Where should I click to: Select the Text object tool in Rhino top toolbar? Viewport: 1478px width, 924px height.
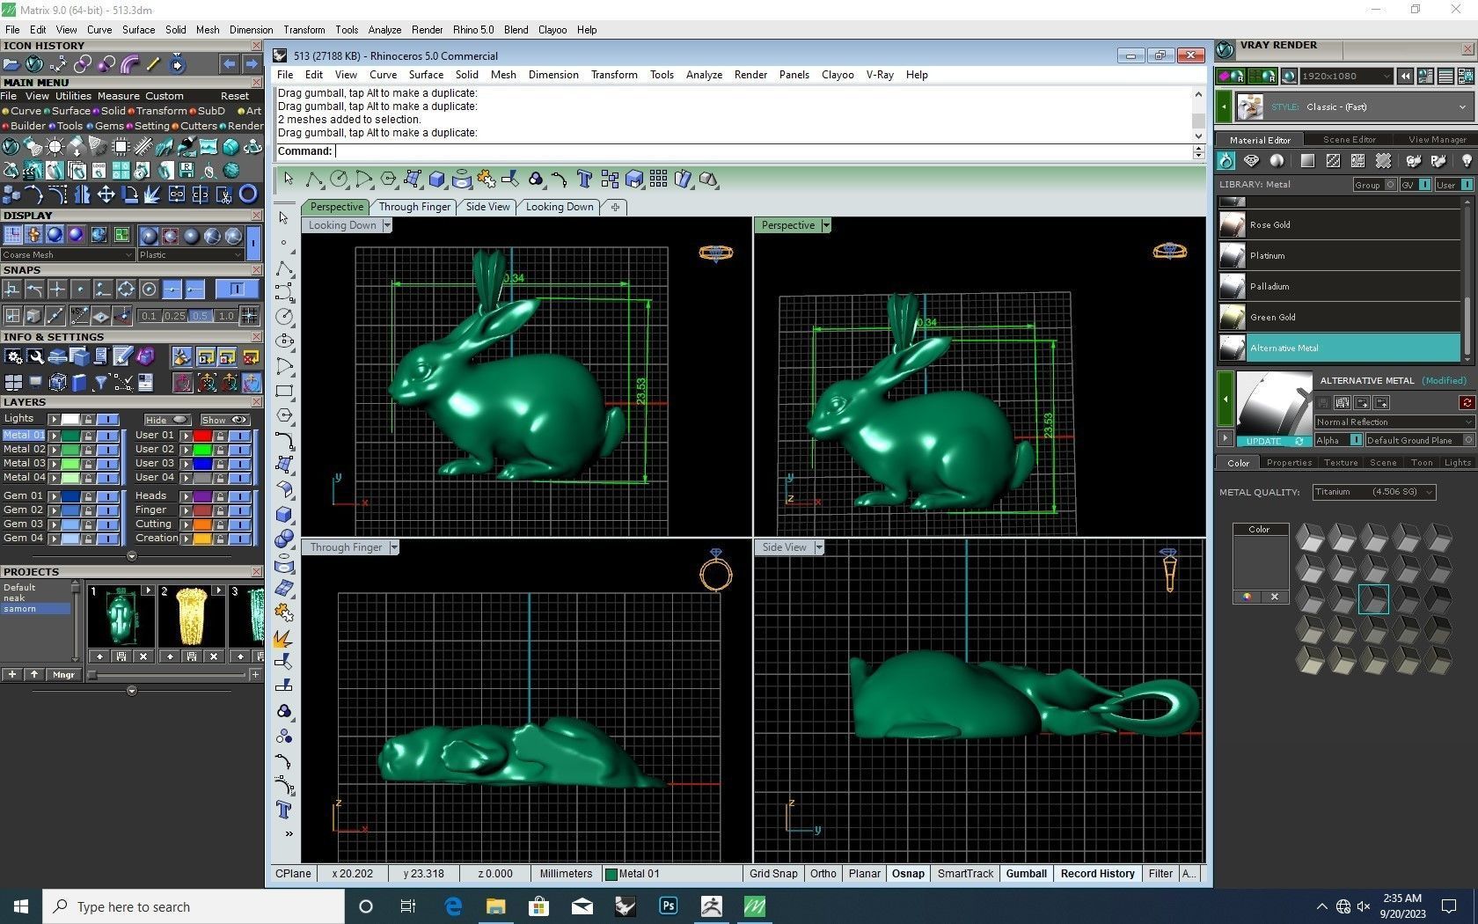(x=584, y=180)
